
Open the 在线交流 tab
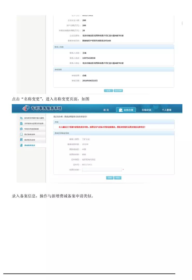146,110
